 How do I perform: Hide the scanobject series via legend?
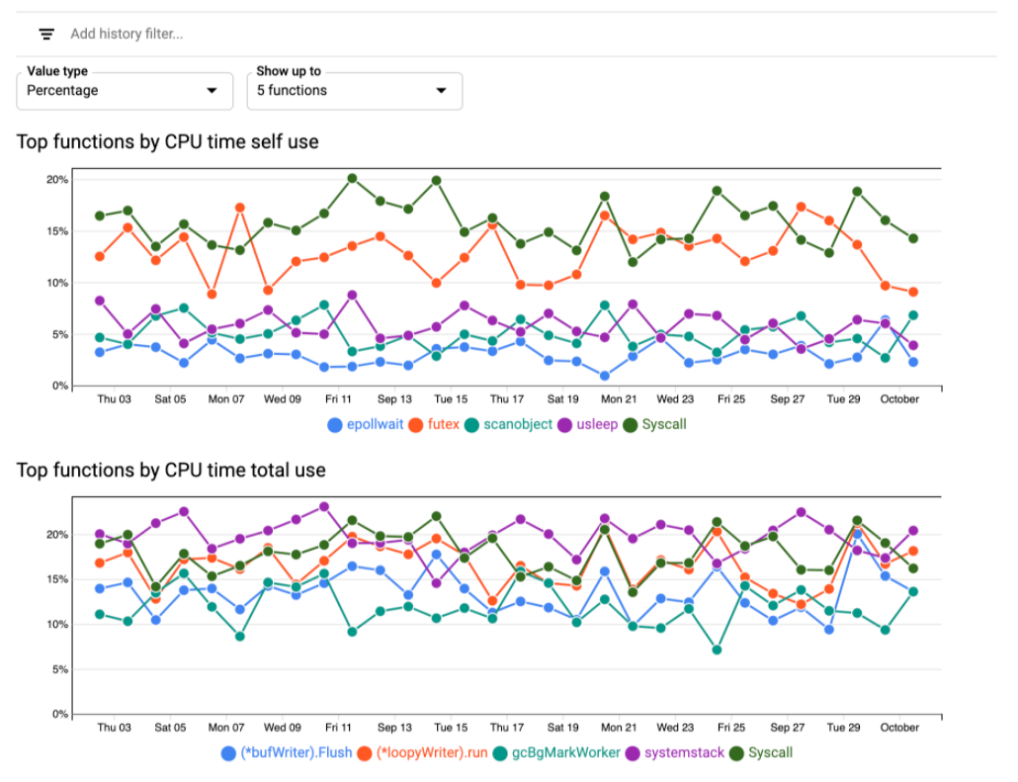(510, 425)
